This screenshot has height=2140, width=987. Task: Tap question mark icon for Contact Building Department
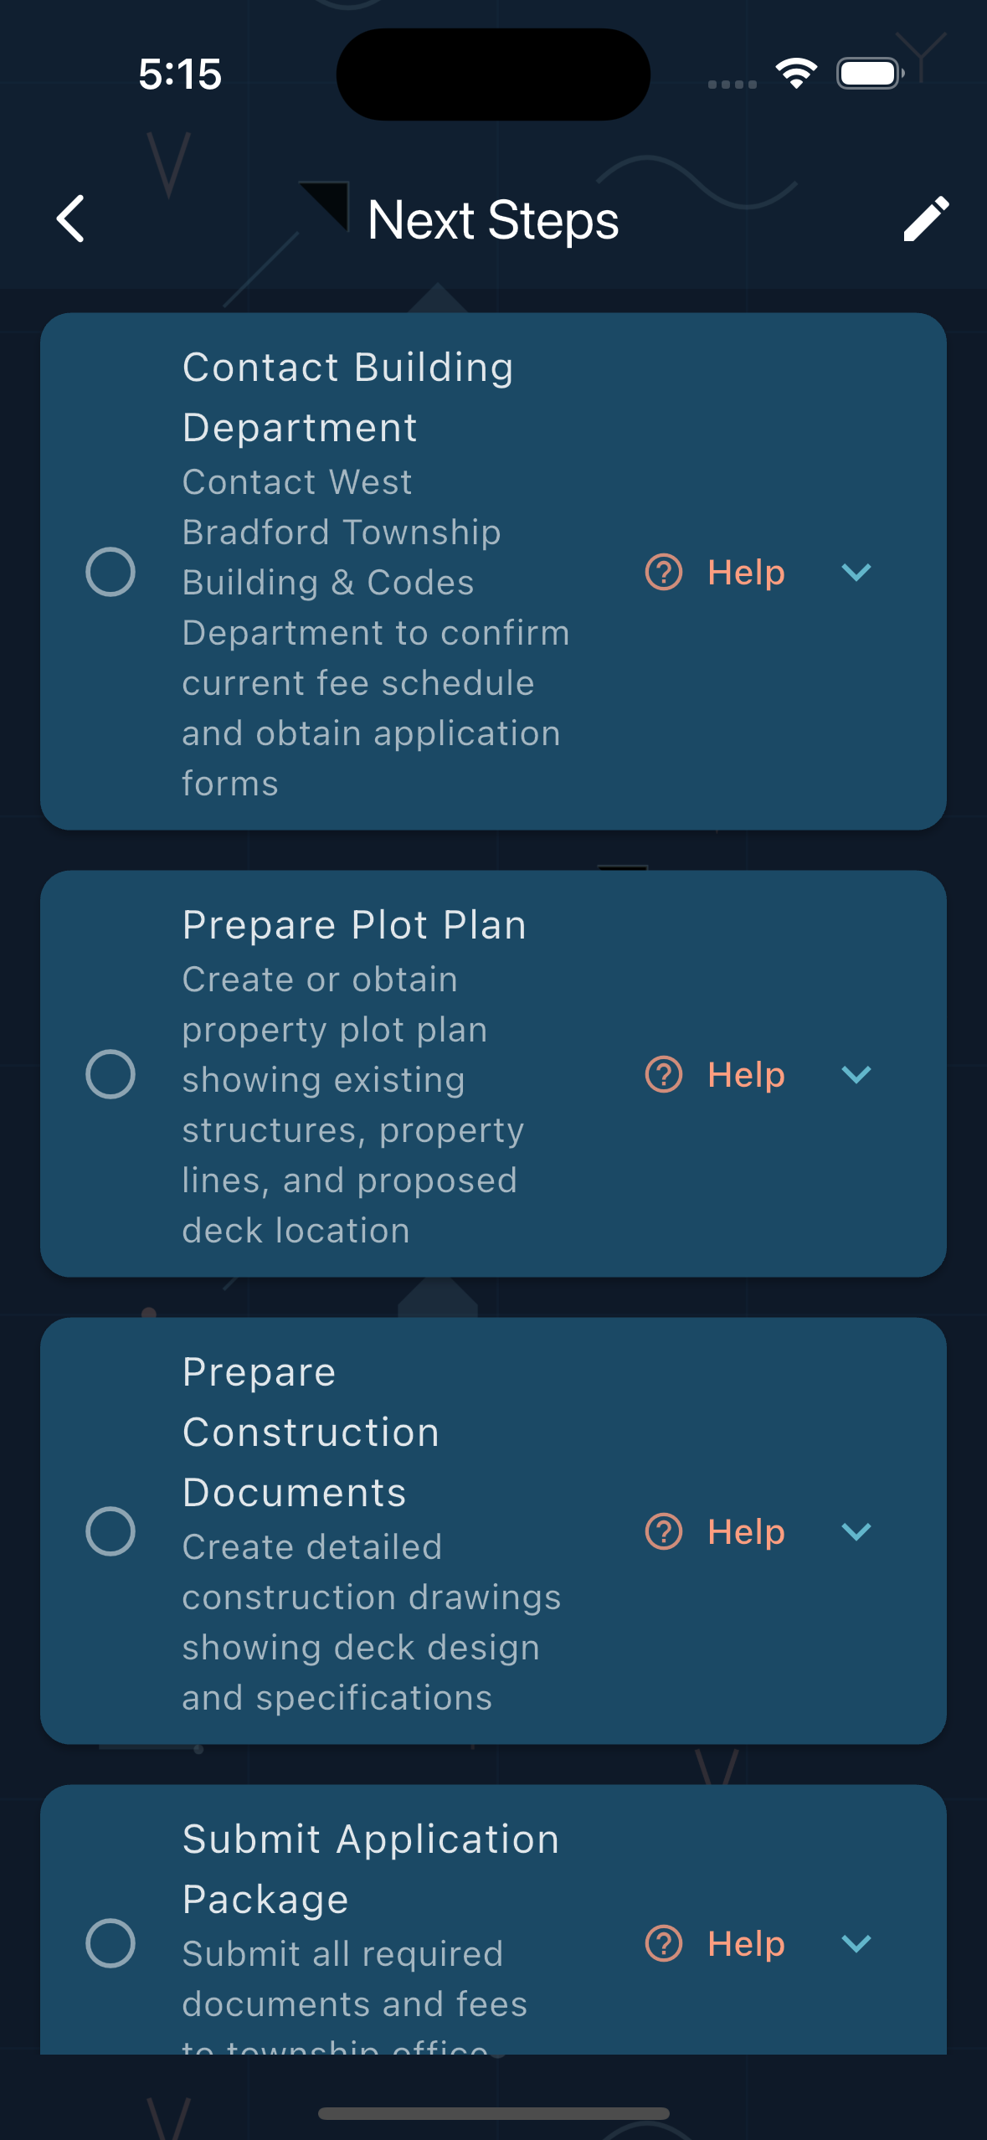click(664, 573)
